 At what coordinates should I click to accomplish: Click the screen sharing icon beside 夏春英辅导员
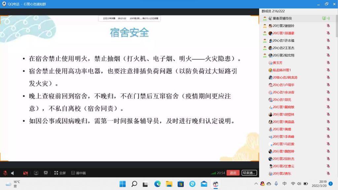324,18
